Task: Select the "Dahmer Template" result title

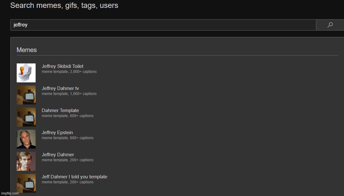Action: [60, 110]
